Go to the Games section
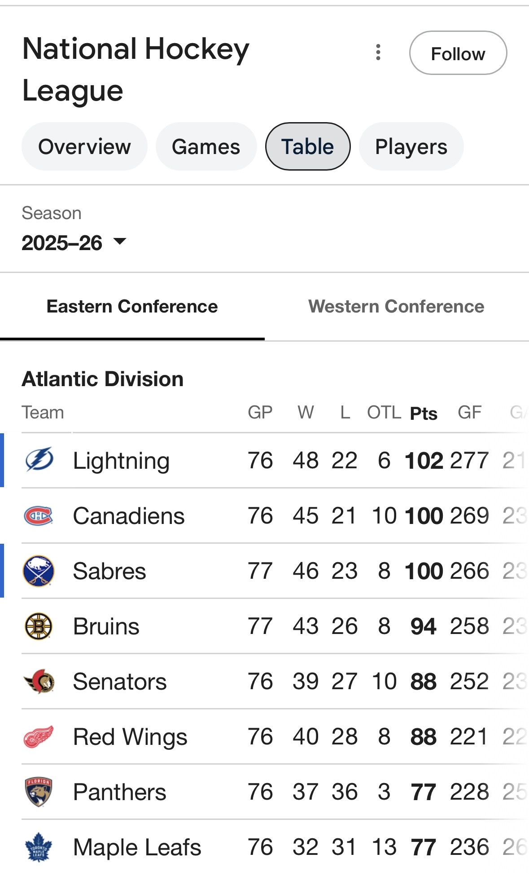Image resolution: width=529 pixels, height=876 pixels. point(206,147)
